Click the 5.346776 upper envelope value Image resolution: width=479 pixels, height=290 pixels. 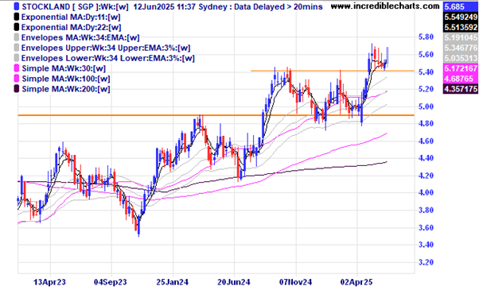461,48
